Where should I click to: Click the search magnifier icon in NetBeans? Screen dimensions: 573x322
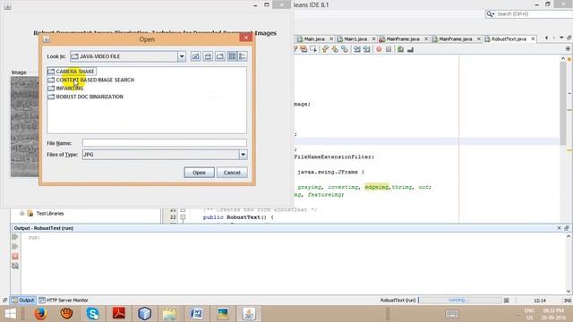coord(490,14)
